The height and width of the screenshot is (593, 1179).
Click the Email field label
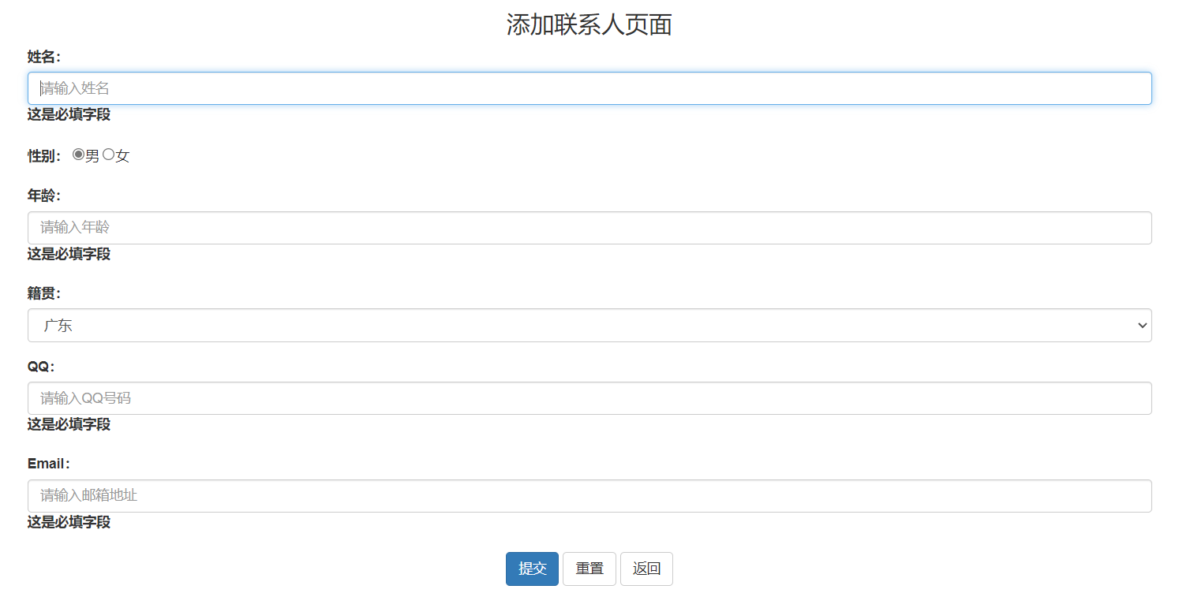point(48,463)
